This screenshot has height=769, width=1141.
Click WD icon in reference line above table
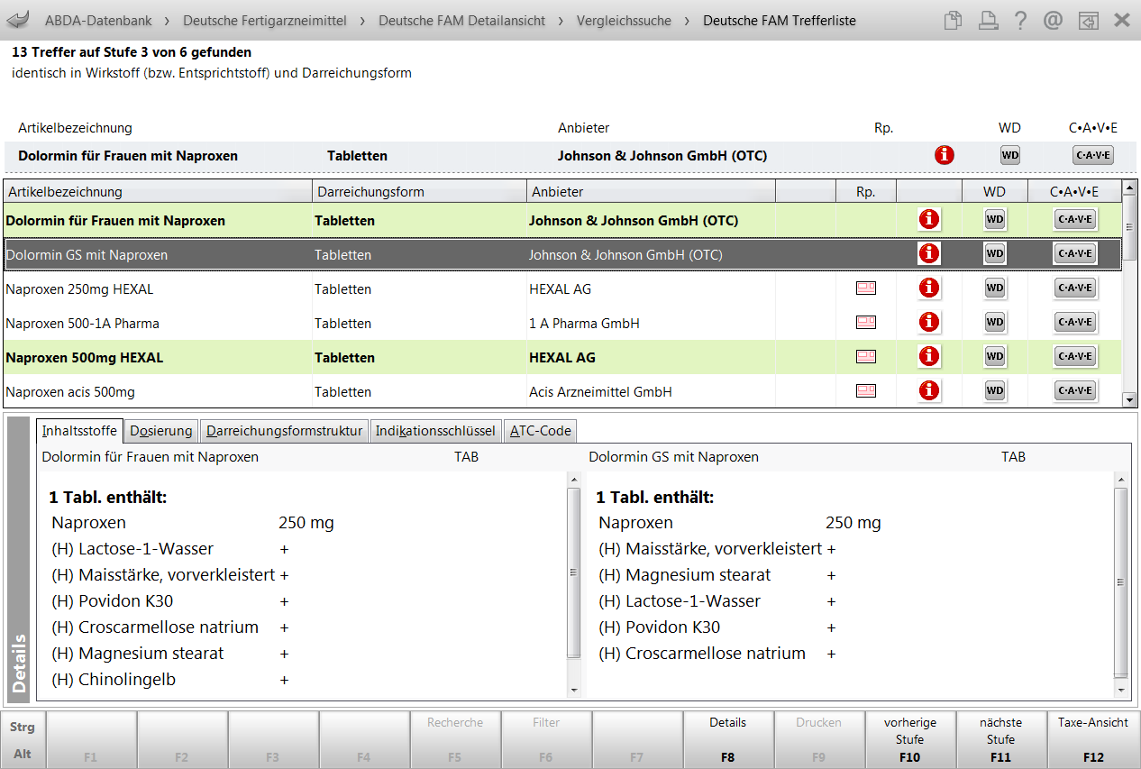(x=1009, y=155)
